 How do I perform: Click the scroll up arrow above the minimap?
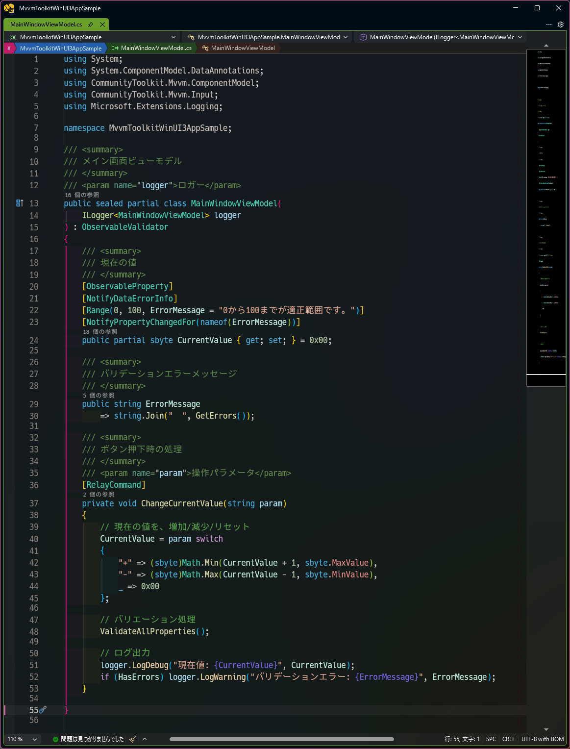pyautogui.click(x=546, y=46)
